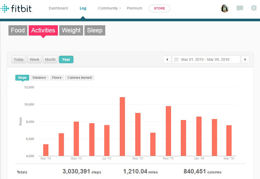Switch to the Weight tab
The image size is (260, 179).
click(x=71, y=30)
